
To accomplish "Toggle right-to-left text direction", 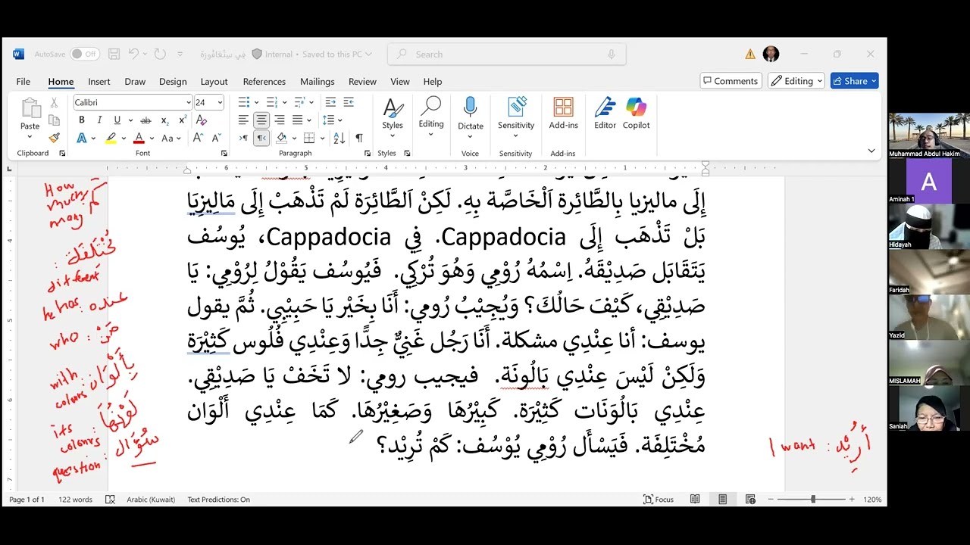I will pyautogui.click(x=261, y=138).
